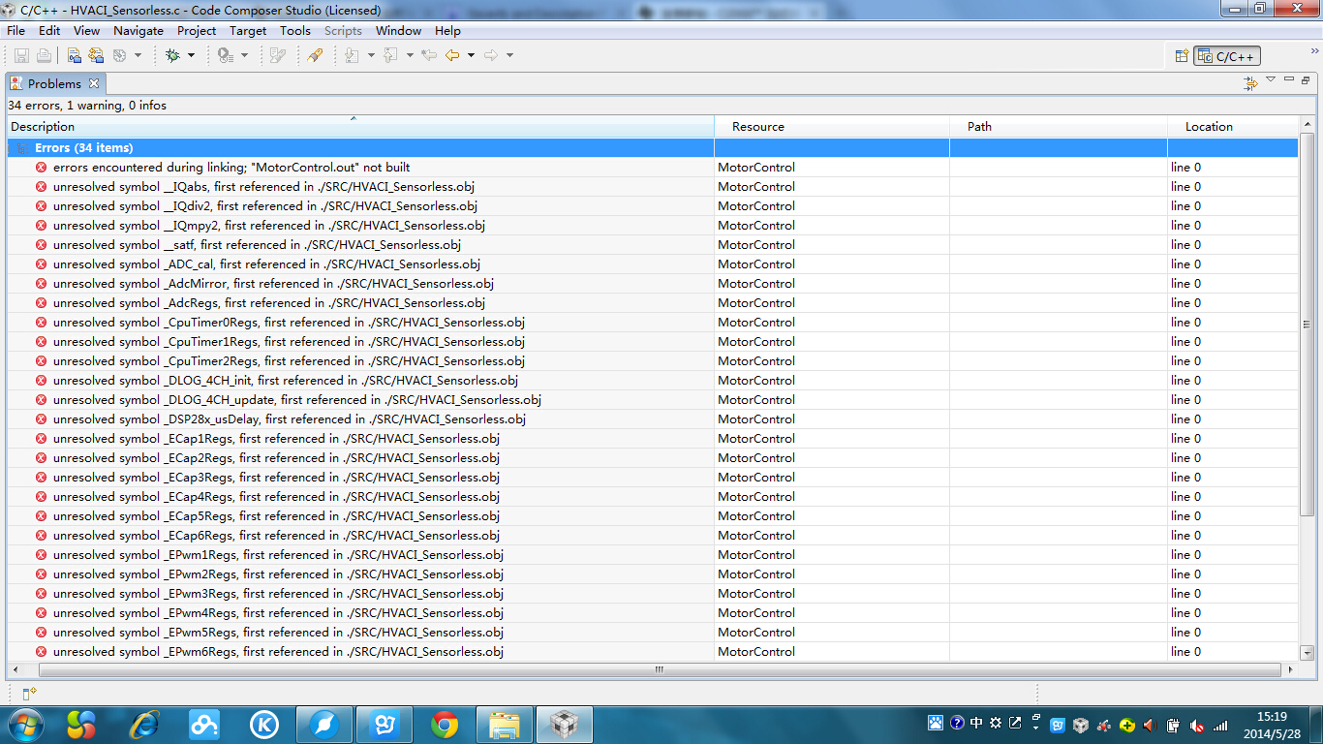Image resolution: width=1323 pixels, height=744 pixels.
Task: Sort problems by Path column header
Action: pyautogui.click(x=1059, y=127)
